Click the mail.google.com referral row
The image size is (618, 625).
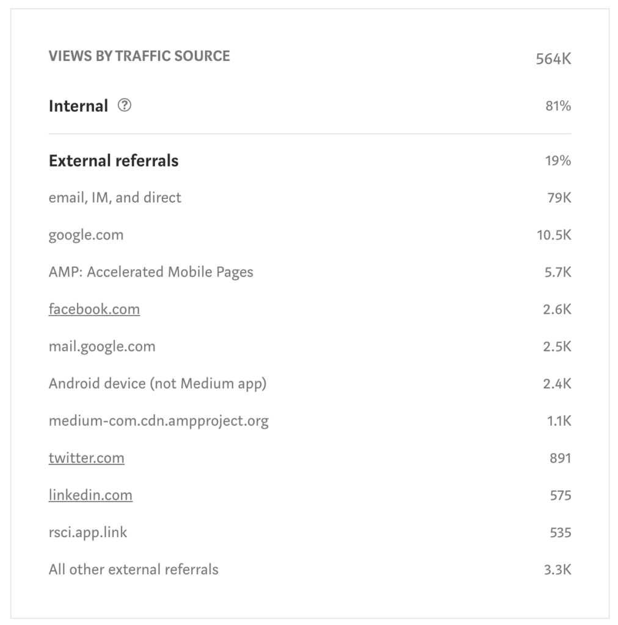[x=310, y=347]
